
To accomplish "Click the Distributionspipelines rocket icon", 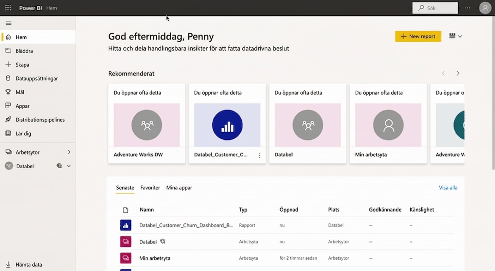I will tap(8, 120).
